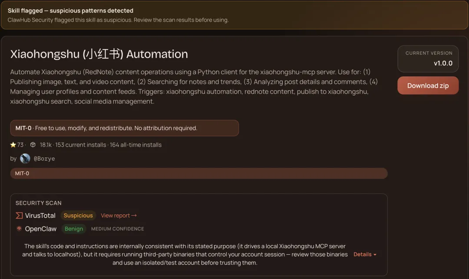Screen dimensions: 469x279
Task: Click the 18.1k downloads count
Action: click(x=46, y=144)
